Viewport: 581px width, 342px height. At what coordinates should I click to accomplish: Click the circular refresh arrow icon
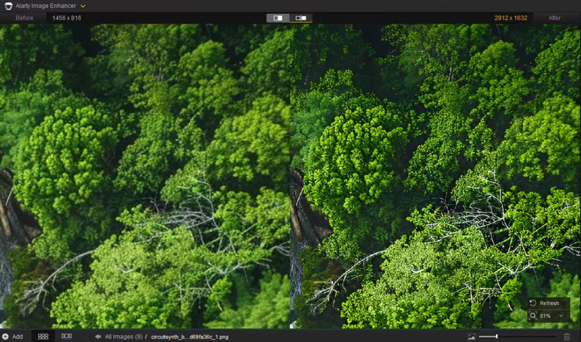532,303
